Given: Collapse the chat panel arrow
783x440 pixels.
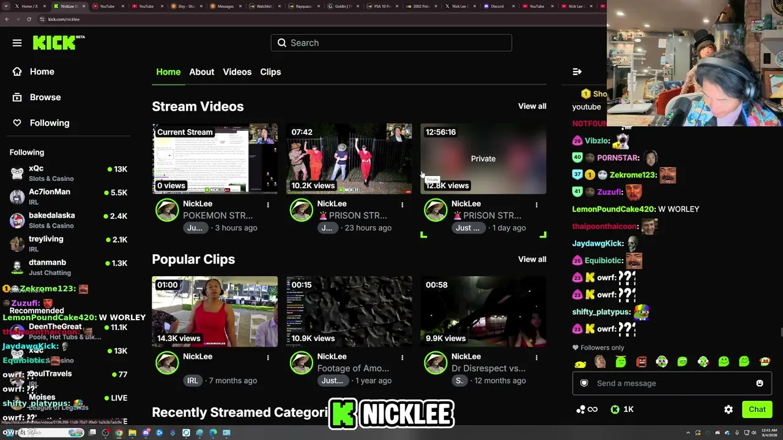Looking at the screenshot, I should click(577, 71).
